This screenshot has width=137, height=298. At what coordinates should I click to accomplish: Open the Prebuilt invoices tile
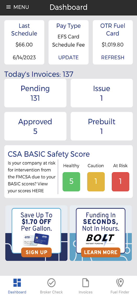tap(102, 126)
